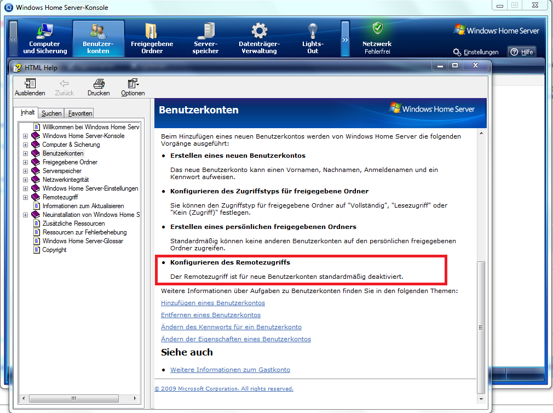Open Ändern der Eigenschaften eines Benutzerkontos
The height and width of the screenshot is (413, 553).
[236, 339]
